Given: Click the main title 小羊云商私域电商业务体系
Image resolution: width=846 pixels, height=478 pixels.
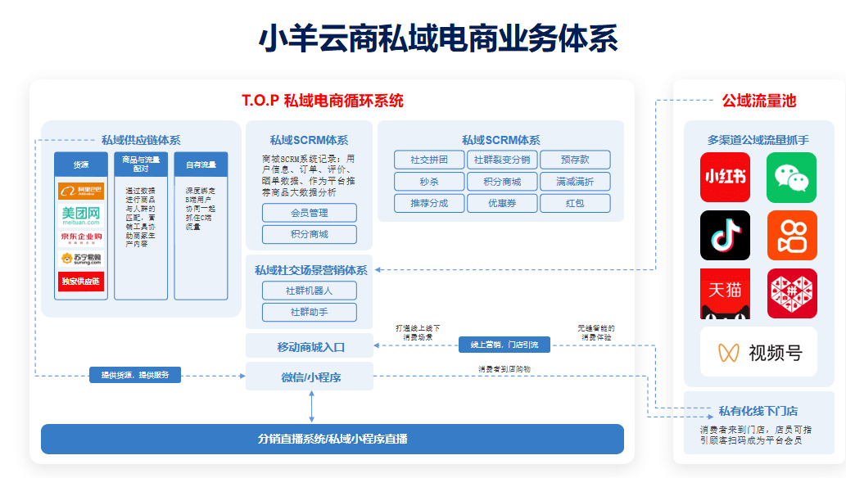Looking at the screenshot, I should click(439, 38).
